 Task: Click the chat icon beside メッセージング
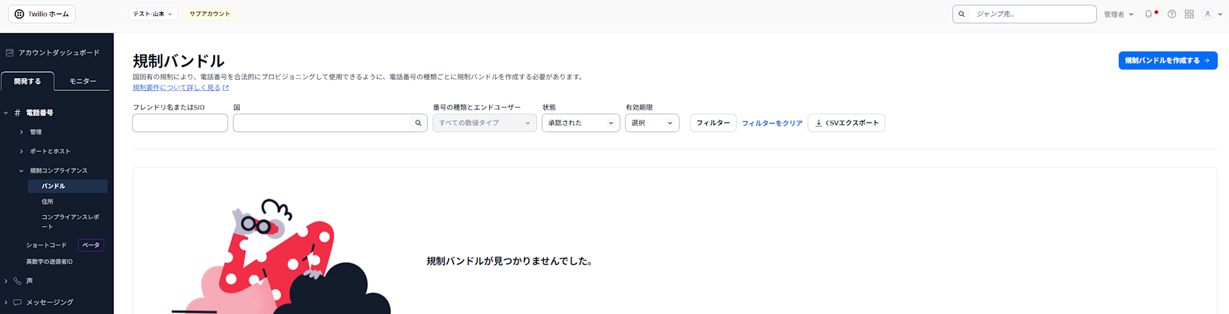[17, 302]
